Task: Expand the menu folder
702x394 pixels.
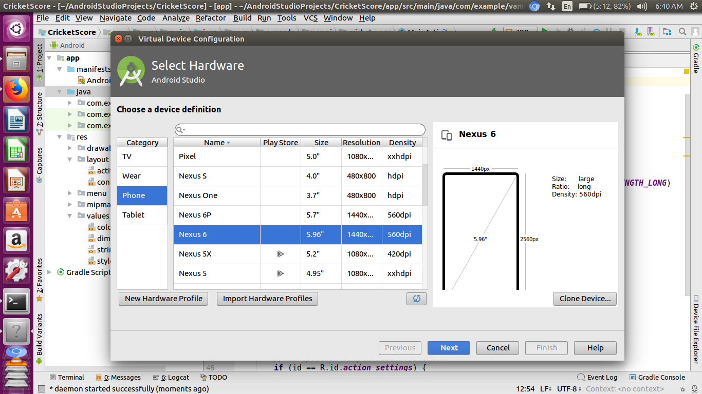Action: pos(70,193)
